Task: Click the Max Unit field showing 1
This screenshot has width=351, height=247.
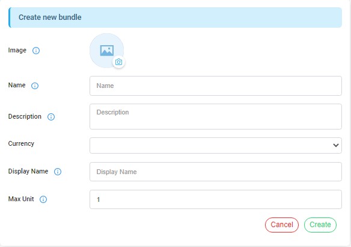Action: click(216, 199)
